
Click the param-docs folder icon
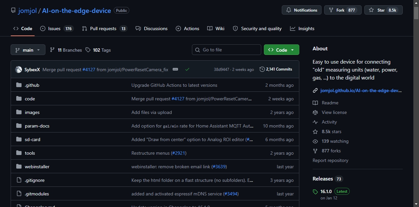(19, 126)
